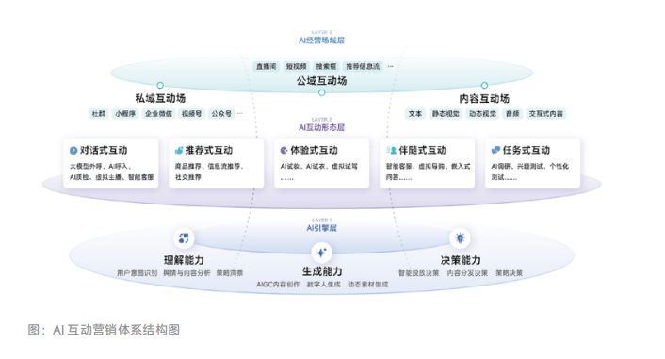665x359 pixels.
Task: Click the 推荐式互动 thumbs-up icon
Action: click(179, 150)
